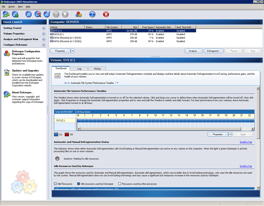Click the gears icon beside Diskeeper Configuration Properties
The image size is (264, 206).
point(7,53)
